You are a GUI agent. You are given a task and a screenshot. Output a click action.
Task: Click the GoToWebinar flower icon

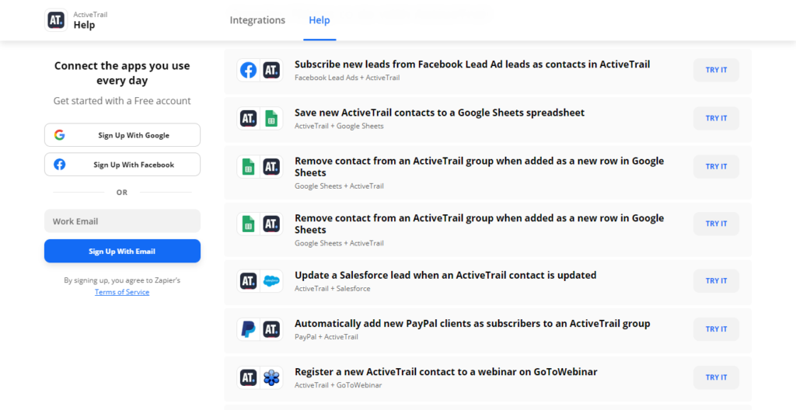tap(271, 377)
